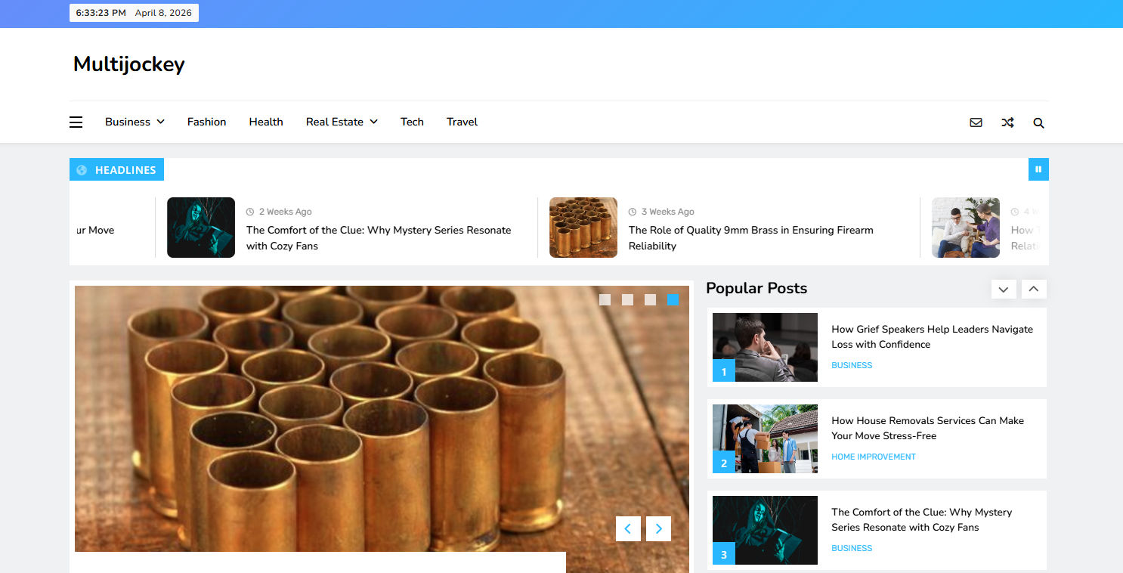This screenshot has width=1123, height=573.
Task: Open 'How Grief Speakers Help Leaders' post
Action: click(932, 336)
